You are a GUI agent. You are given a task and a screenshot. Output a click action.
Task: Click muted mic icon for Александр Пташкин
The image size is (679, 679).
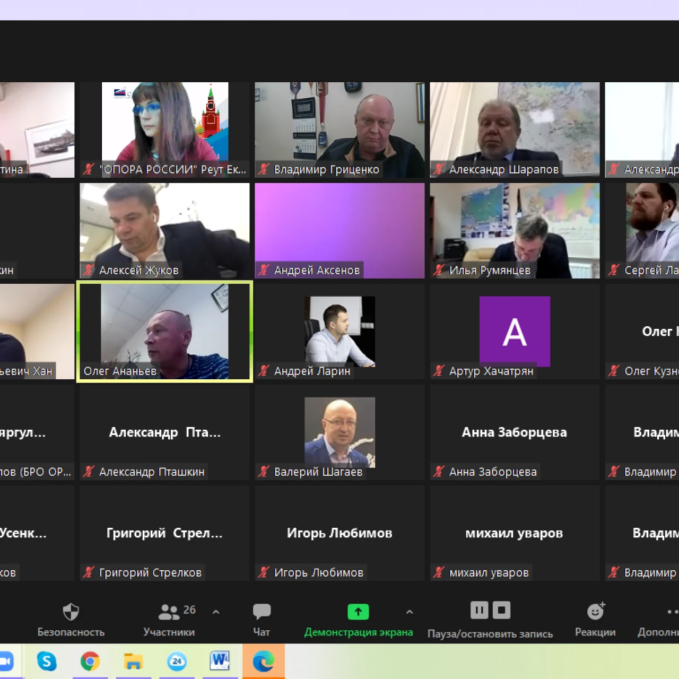click(x=89, y=472)
